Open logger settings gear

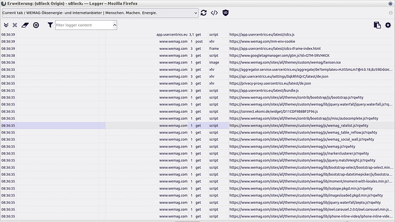[388, 25]
